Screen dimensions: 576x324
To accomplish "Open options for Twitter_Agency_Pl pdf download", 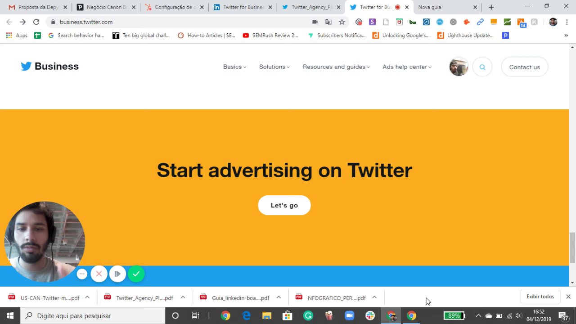I will [x=183, y=297].
